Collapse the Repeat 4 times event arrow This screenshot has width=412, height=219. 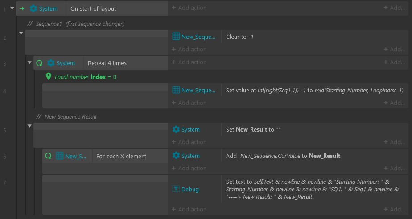point(29,62)
